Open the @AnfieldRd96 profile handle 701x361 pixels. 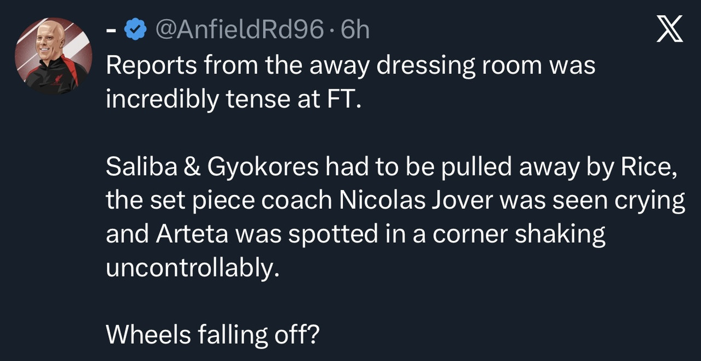(240, 30)
